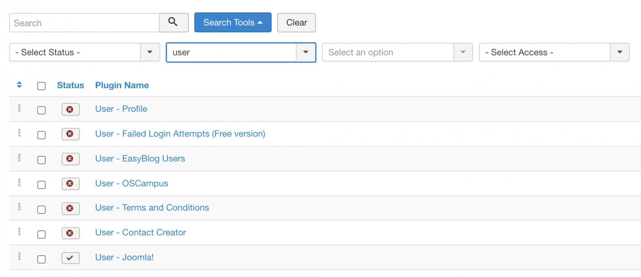Click status icon for Failed Login Attempts plugin

point(71,134)
